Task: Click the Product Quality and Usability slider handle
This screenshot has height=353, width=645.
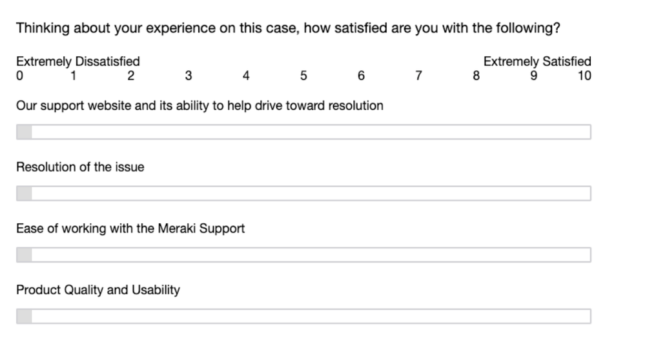Action: coord(24,316)
